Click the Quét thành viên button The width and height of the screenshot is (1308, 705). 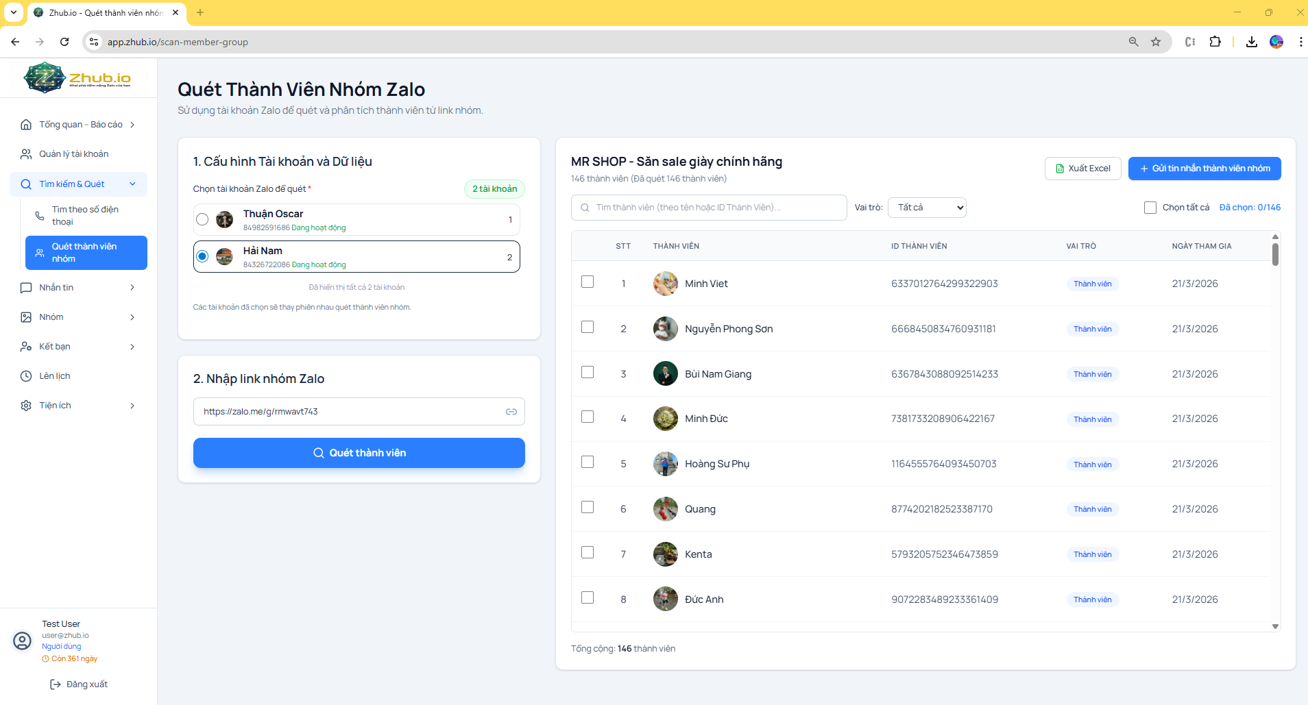point(359,453)
